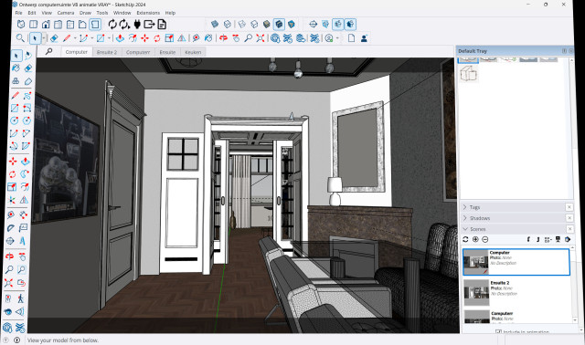
Task: Open the Rectangle tool dropdown arrow
Action: 110,38
